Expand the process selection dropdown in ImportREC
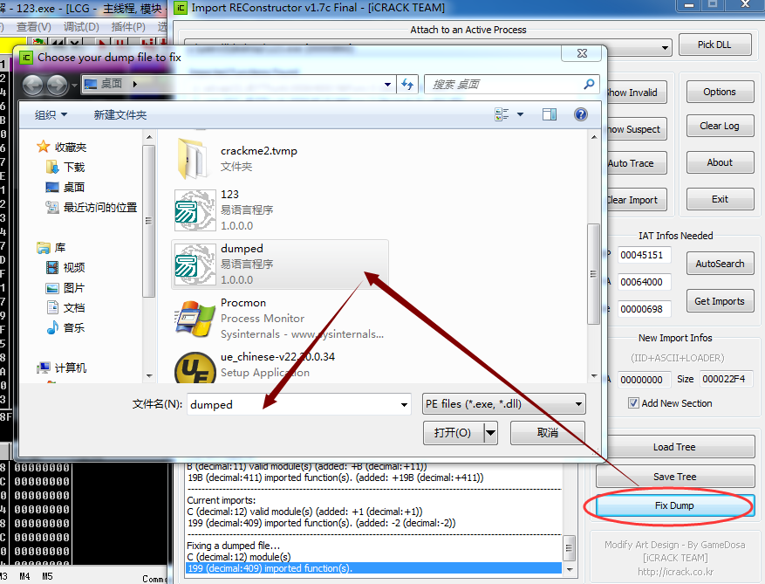This screenshot has width=765, height=584. (x=665, y=48)
